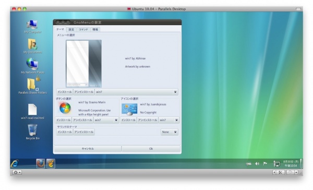Click the win7 icon theme preview image
The height and width of the screenshot is (190, 313).
[129, 109]
